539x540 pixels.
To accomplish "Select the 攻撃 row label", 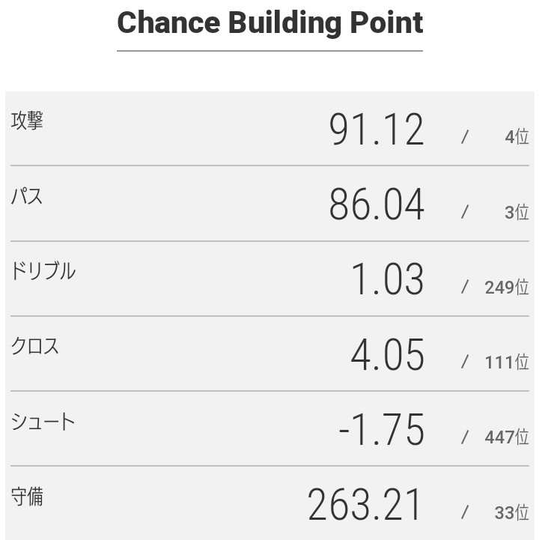I will [x=27, y=121].
